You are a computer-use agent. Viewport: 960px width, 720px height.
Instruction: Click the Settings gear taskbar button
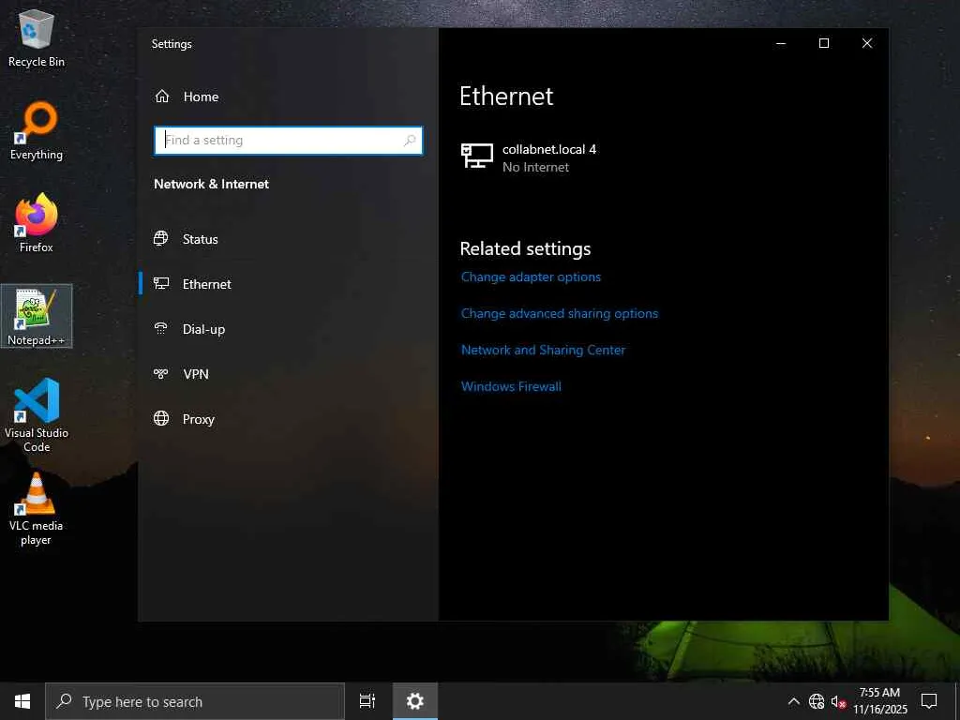coord(415,701)
